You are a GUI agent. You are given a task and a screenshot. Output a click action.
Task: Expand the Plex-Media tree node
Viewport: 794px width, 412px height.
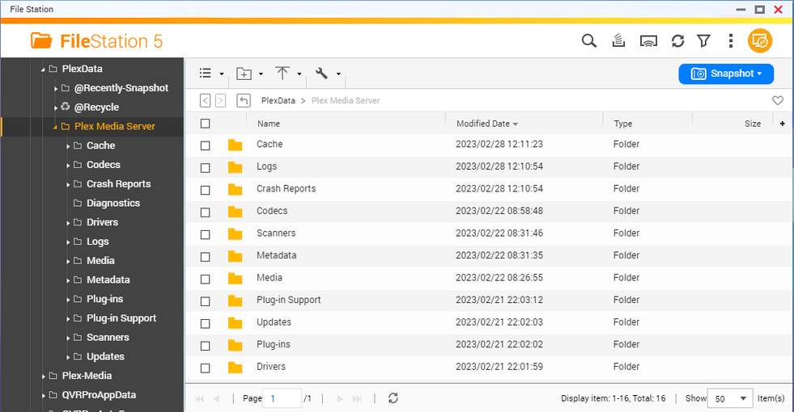click(44, 376)
